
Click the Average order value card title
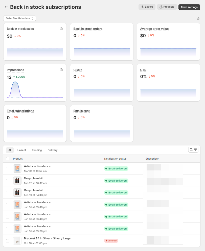[x=154, y=29]
